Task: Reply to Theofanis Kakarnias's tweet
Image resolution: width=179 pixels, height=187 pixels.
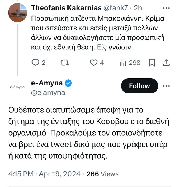Action: pos(36,63)
